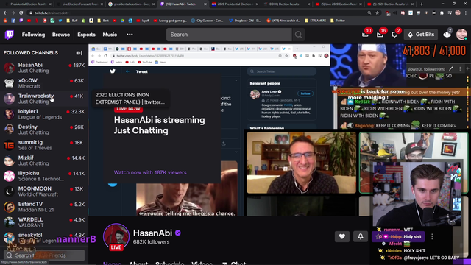Open the 'ludwig god game' YouTube bookmark
471x265 pixels.
[170, 21]
